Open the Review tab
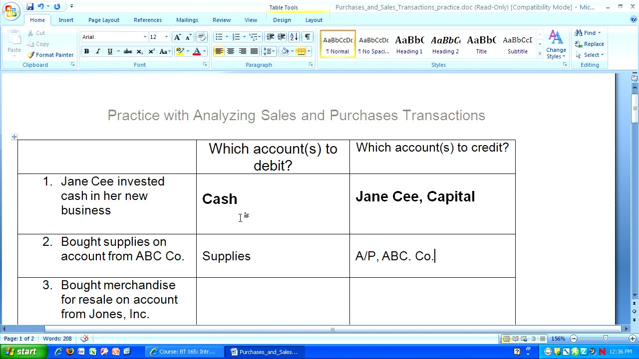This screenshot has width=639, height=359. coord(221,20)
